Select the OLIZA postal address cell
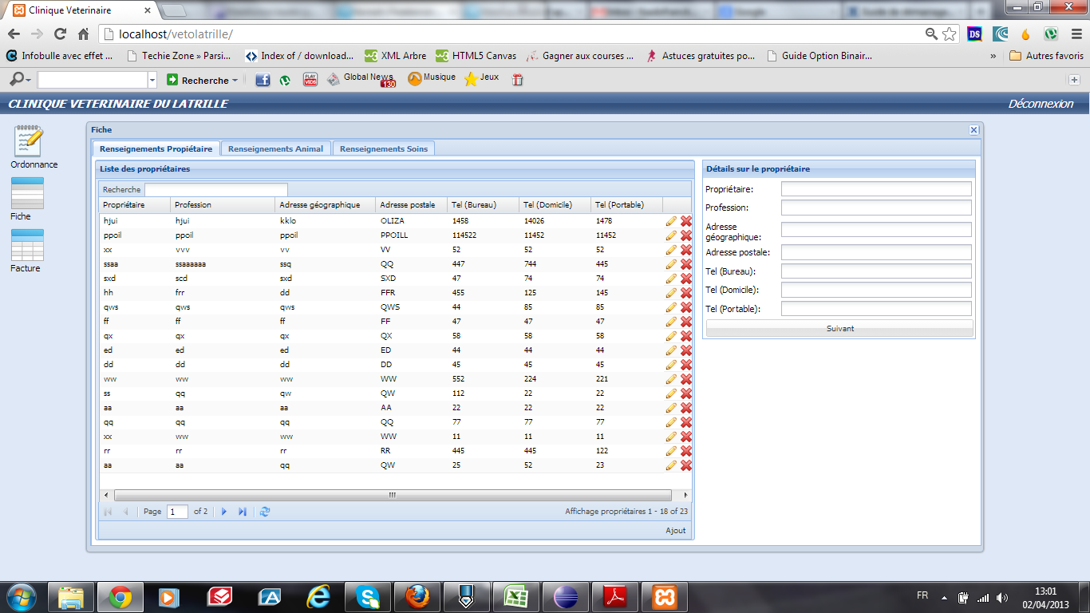 click(x=412, y=221)
